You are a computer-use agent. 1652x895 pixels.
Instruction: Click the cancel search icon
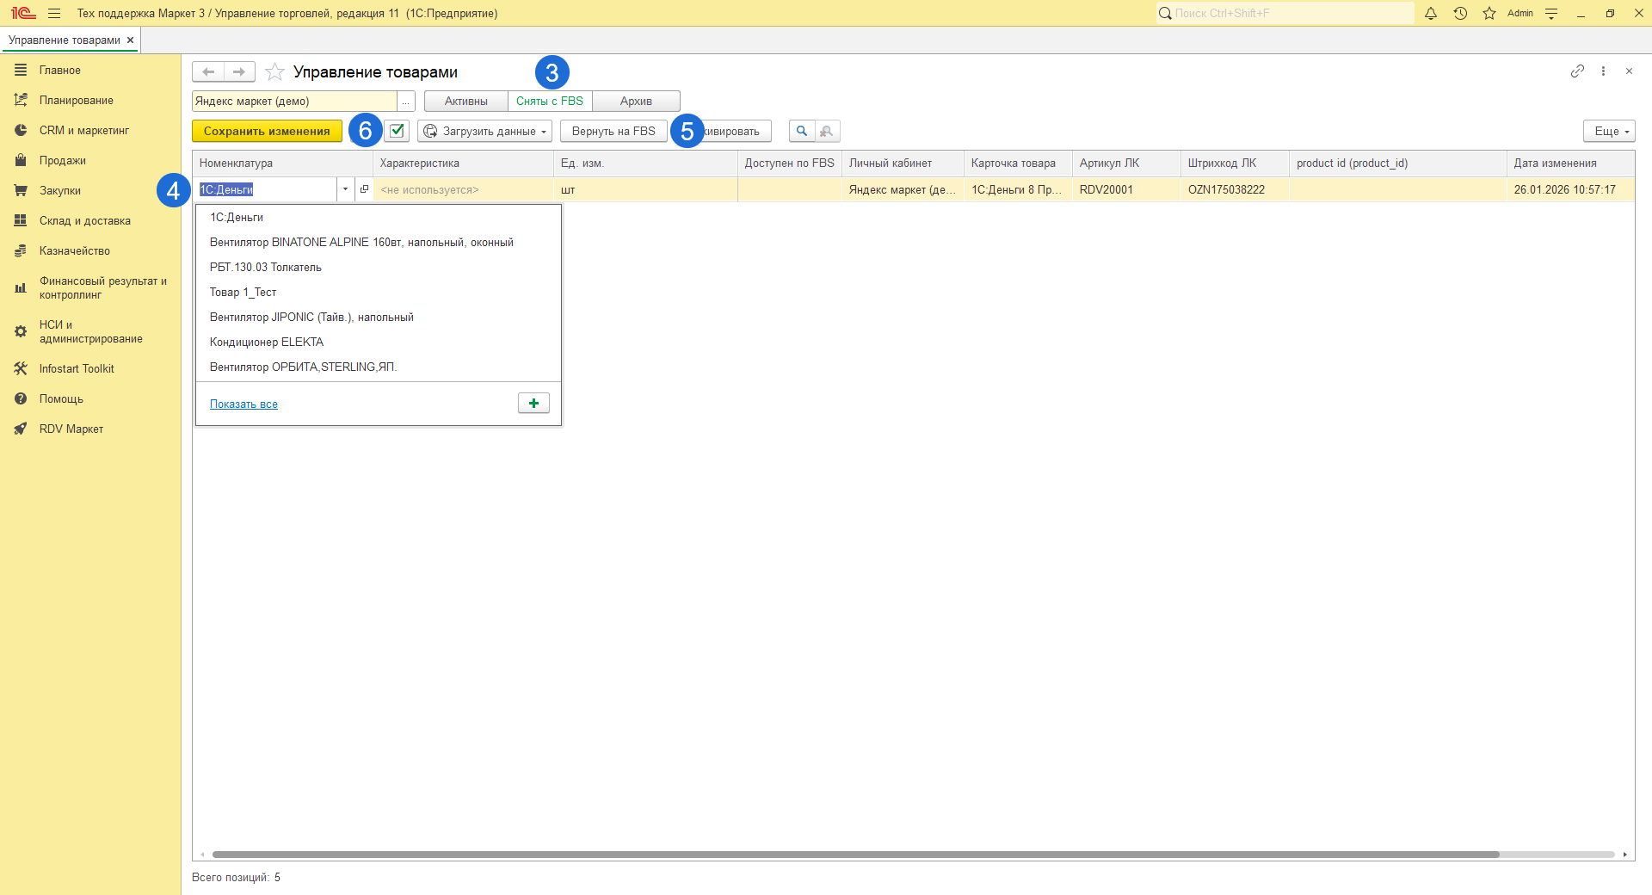pyautogui.click(x=827, y=131)
